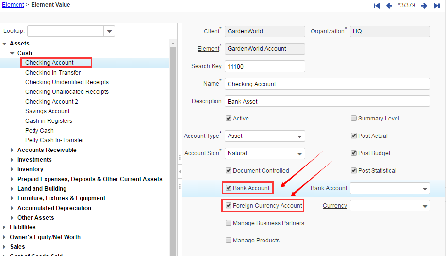
Task: Select Savings Account in the tree
Action: click(x=48, y=111)
